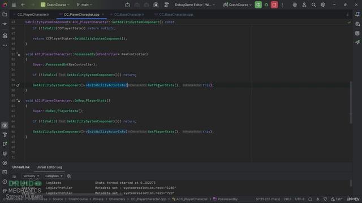Screen dimensions: 362x203
Task: Open the Commit tool window icon
Action: tap(5, 24)
